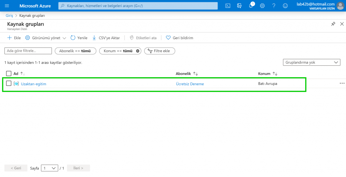The width and height of the screenshot is (346, 177).
Task: Click Uzaktan-egitim resource group icon
Action: [16, 84]
